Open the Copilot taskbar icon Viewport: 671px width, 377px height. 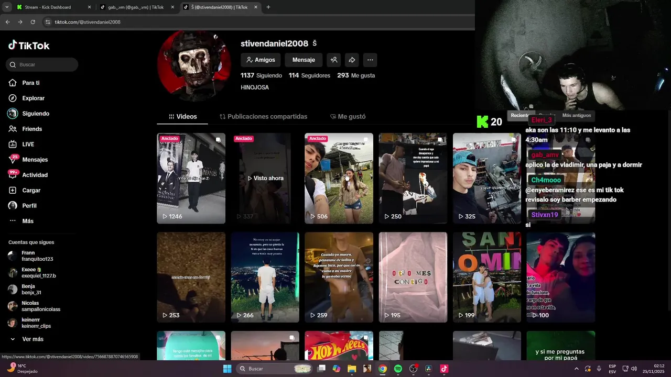point(337,369)
